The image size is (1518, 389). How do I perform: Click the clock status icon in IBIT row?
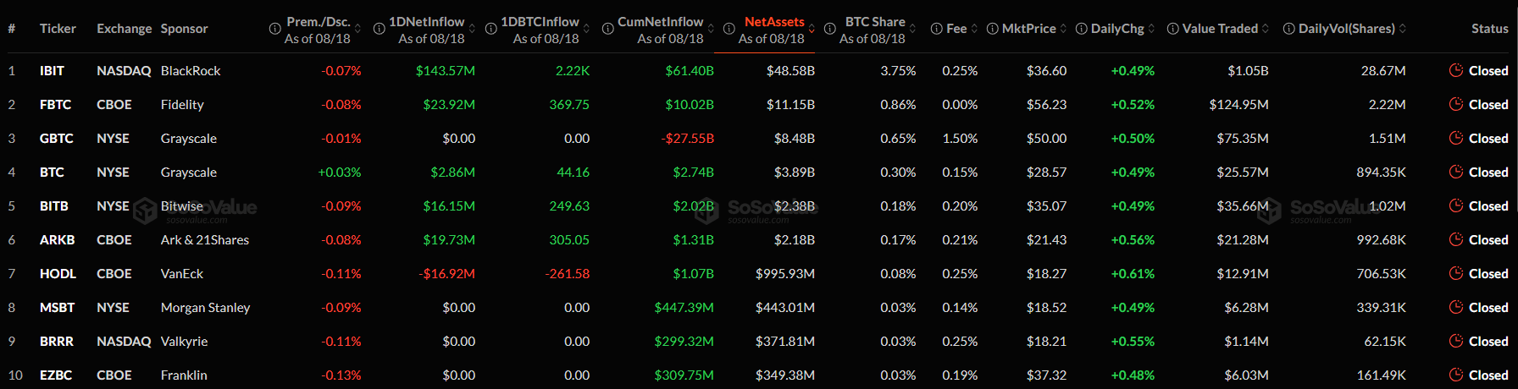[1456, 70]
